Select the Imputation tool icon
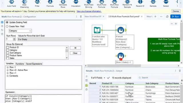Viewport: 183px width, 103px height. (x=76, y=2)
